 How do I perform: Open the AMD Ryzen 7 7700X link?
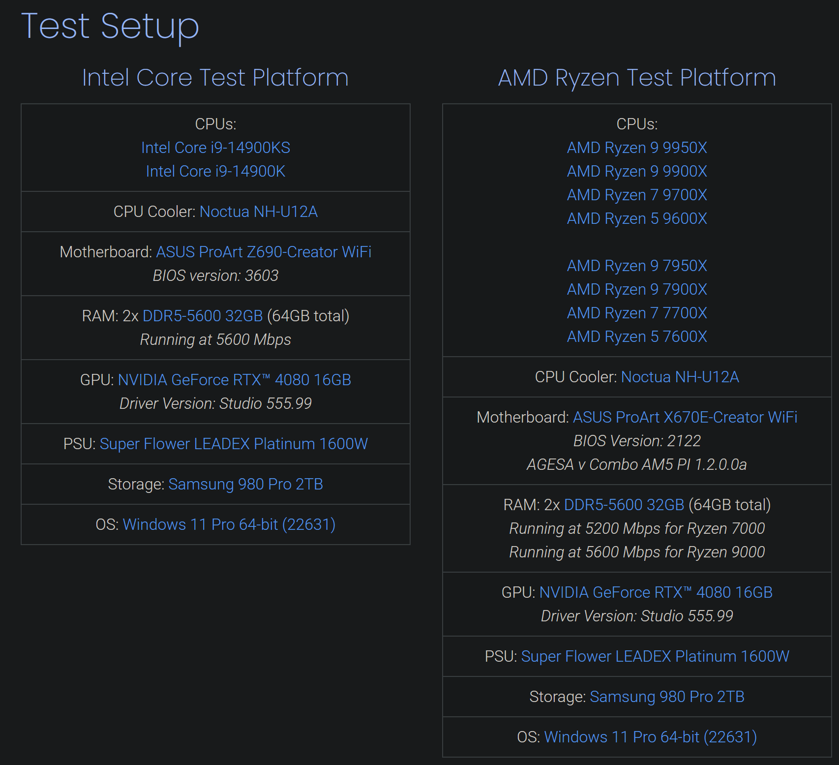[x=637, y=313]
